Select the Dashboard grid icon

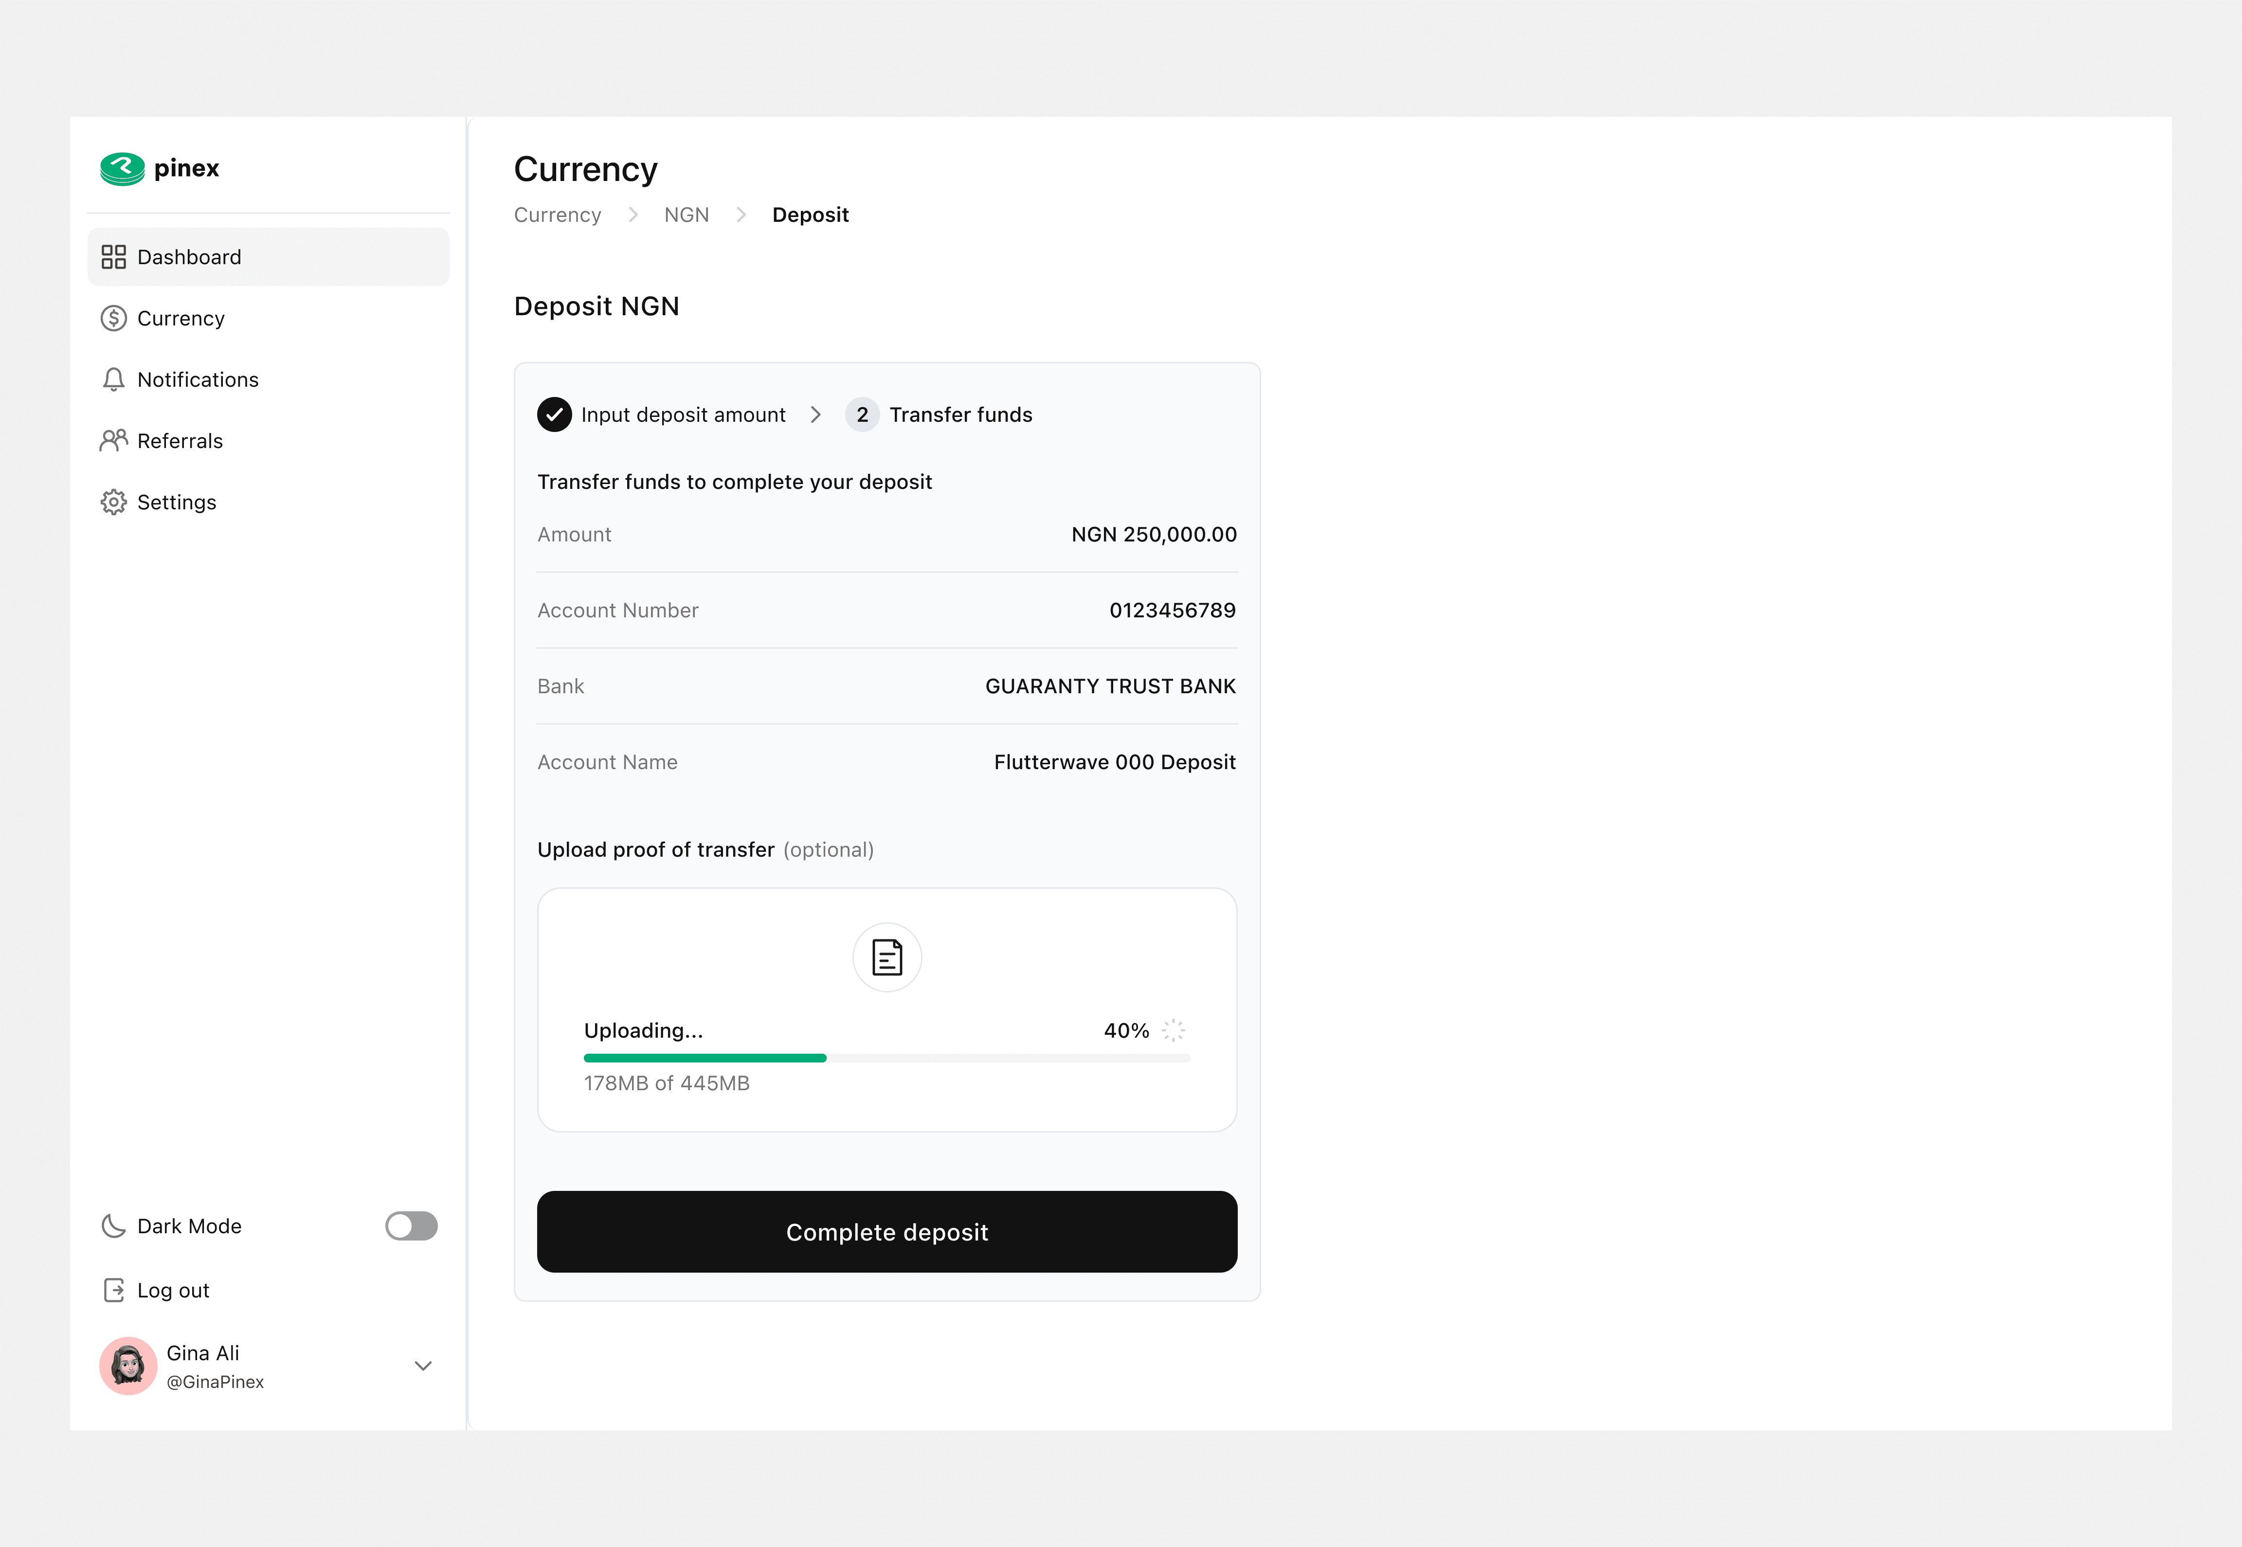coord(113,257)
